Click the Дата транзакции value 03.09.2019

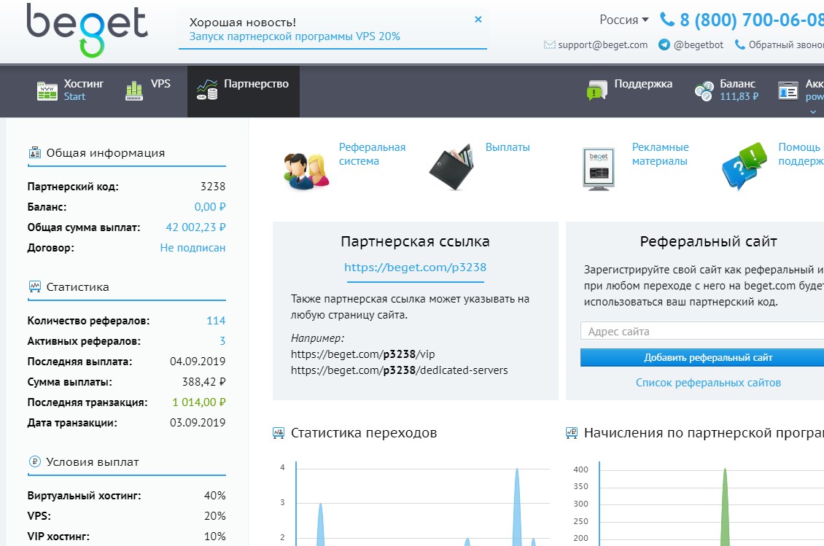click(198, 423)
